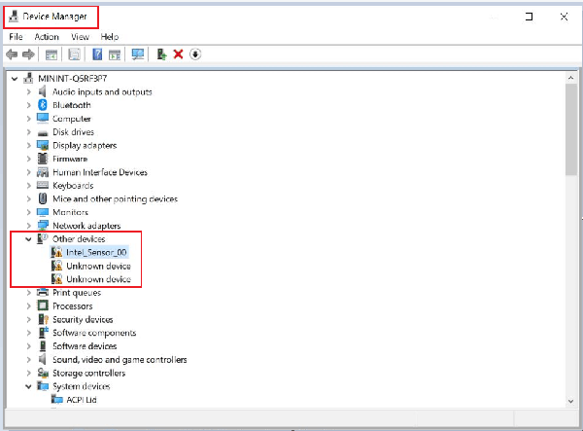Click the down-arrow Disable device toolbar icon
The height and width of the screenshot is (431, 583).
click(195, 54)
